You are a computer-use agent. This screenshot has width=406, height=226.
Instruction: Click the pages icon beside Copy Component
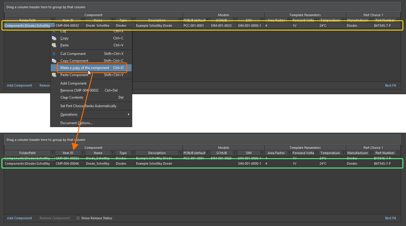coord(54,61)
